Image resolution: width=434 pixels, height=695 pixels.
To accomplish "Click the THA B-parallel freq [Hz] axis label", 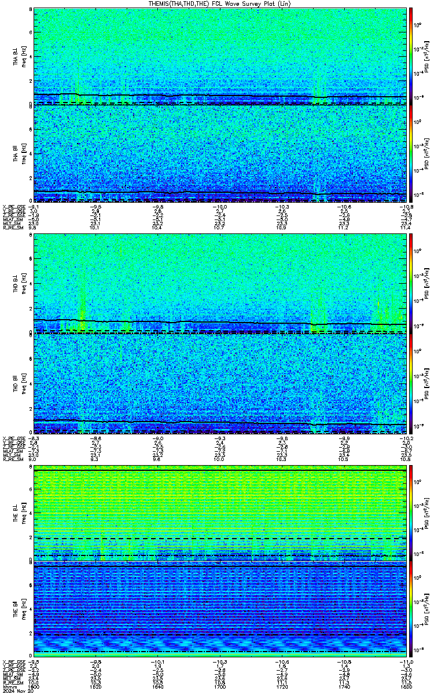I will (25, 153).
